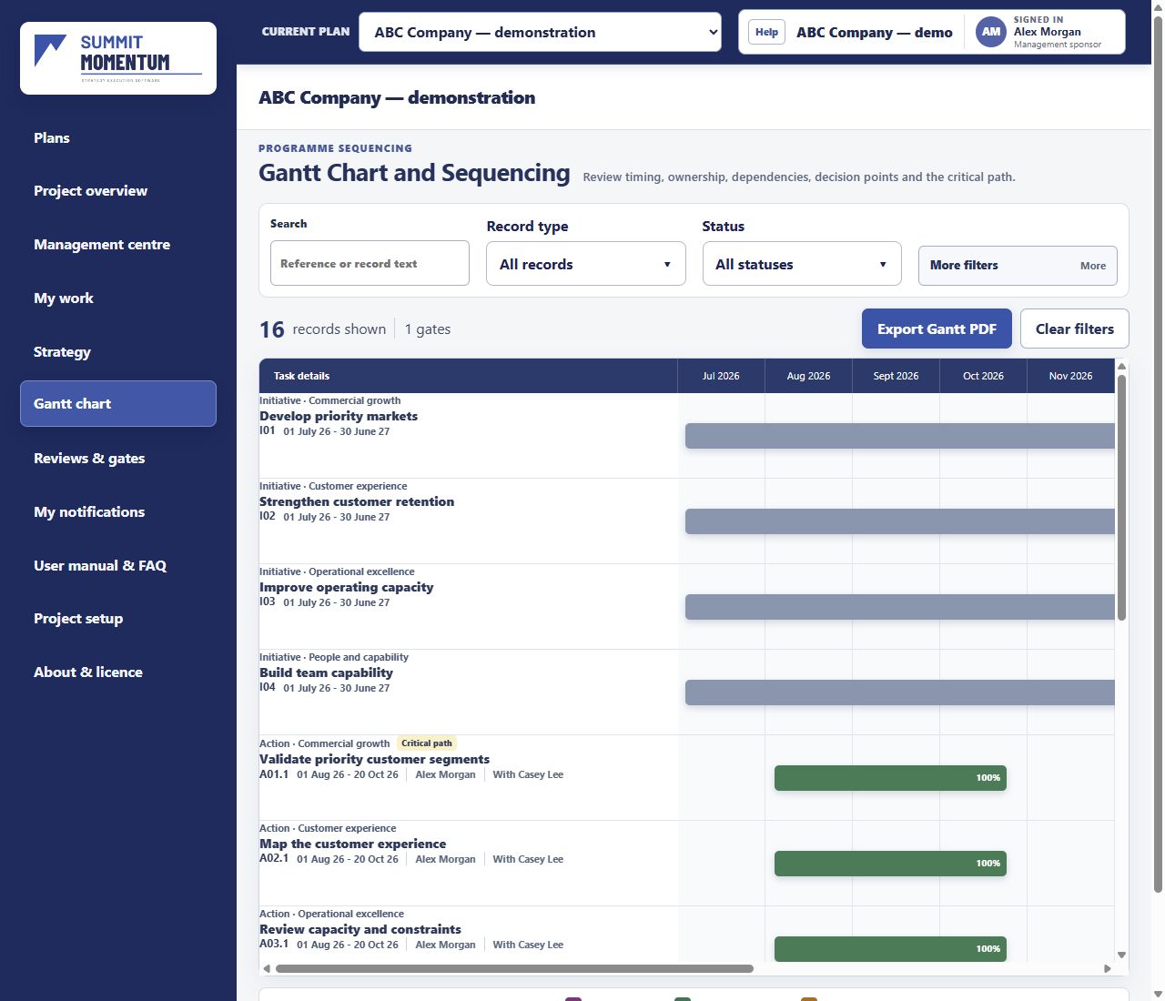This screenshot has height=1001, width=1165.
Task: Open the Strategy section
Action: click(118, 351)
